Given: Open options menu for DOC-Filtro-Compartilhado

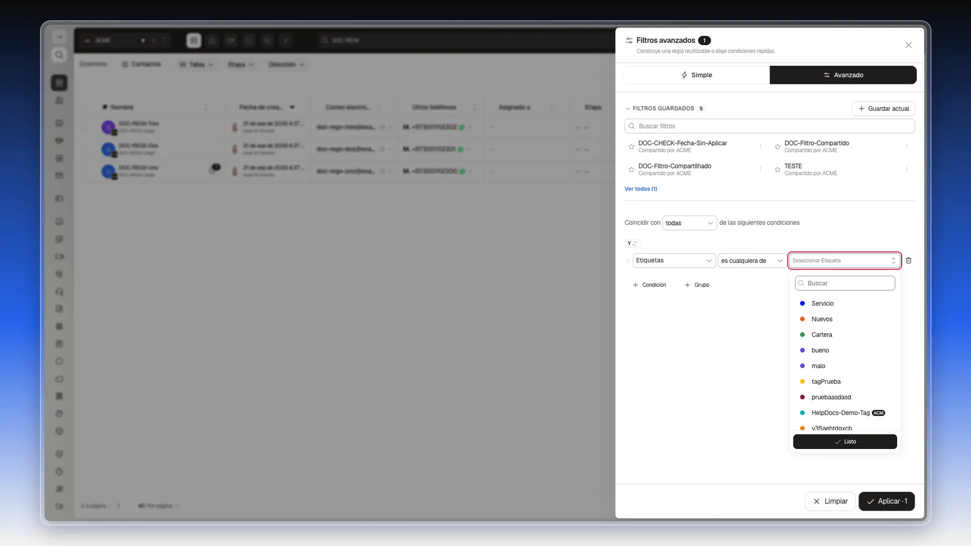Looking at the screenshot, I should click(x=760, y=169).
